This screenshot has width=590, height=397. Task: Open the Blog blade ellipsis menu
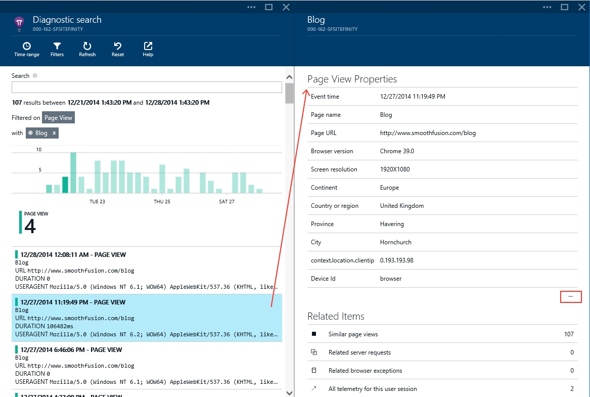point(547,7)
